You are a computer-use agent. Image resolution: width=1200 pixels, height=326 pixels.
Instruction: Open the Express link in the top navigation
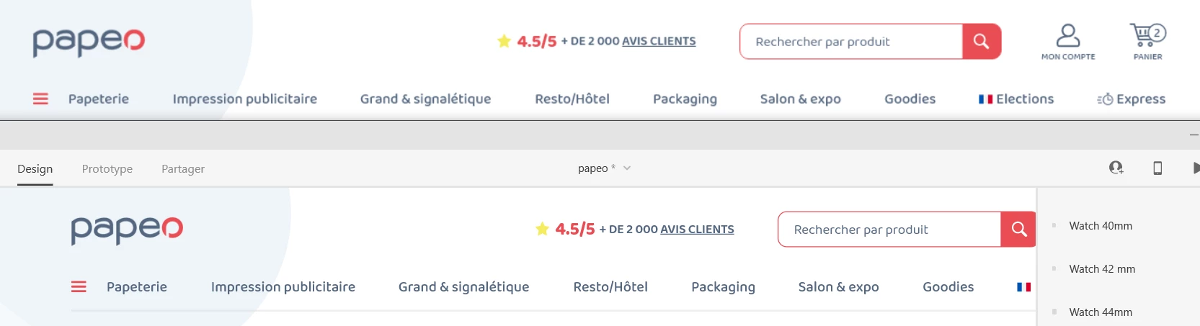(x=1141, y=99)
